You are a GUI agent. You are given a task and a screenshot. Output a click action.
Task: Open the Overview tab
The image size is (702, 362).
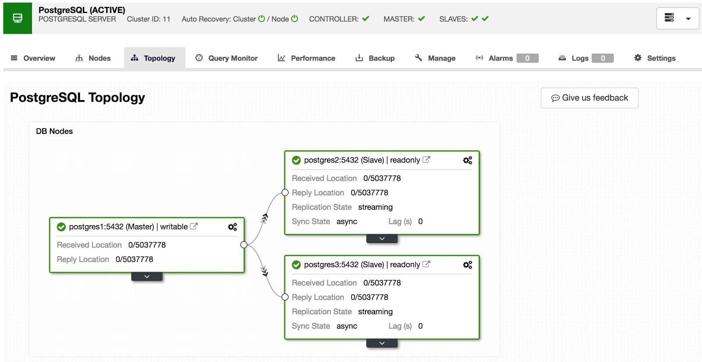coord(33,58)
